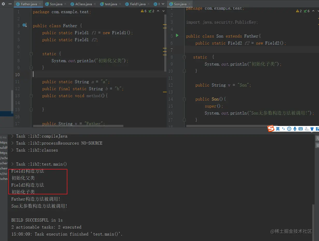
Task: Click the weak warnings count 2 in Father.java
Action: [x=151, y=11]
